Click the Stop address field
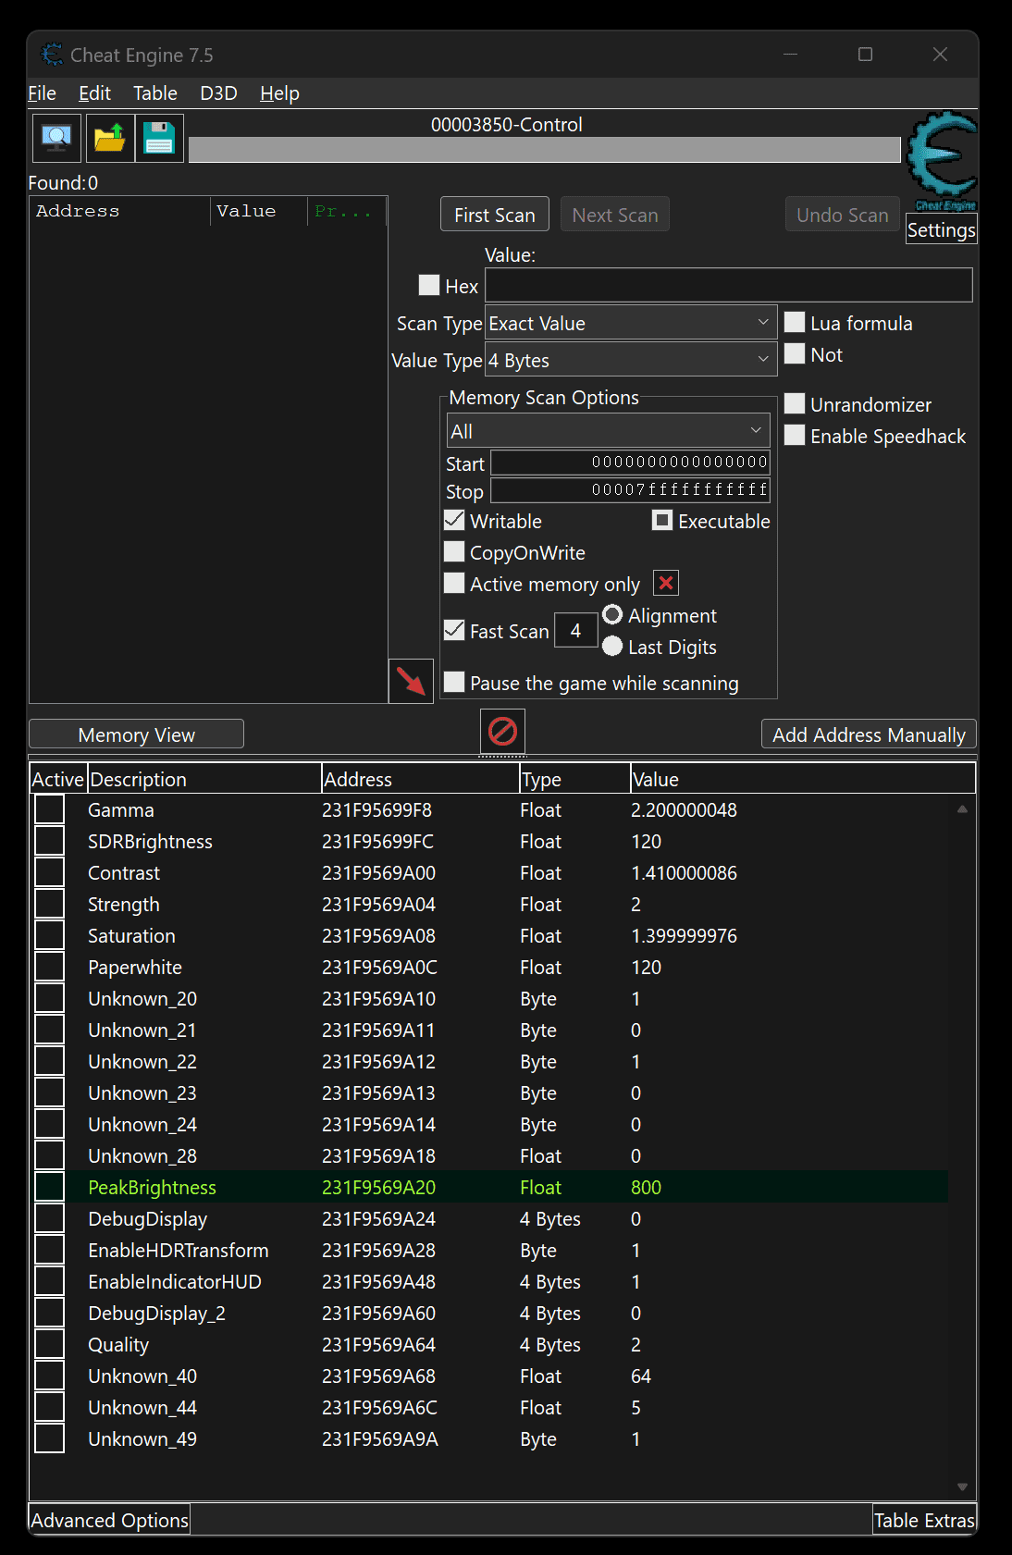 [x=630, y=490]
